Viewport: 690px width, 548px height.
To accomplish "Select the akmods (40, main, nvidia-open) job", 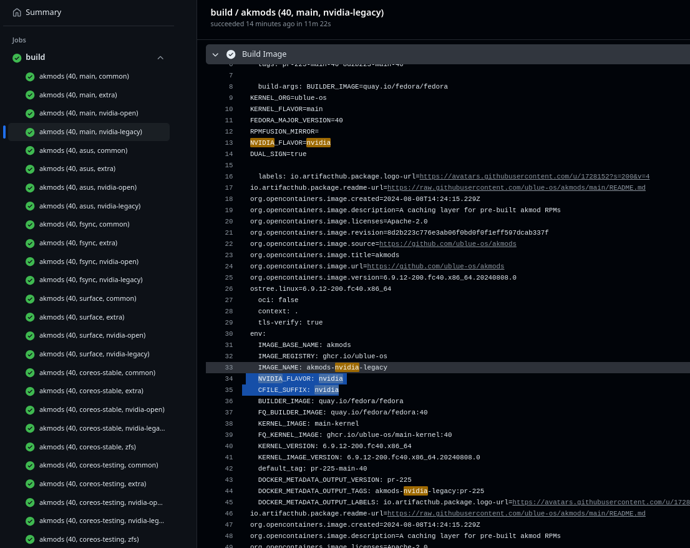I will pyautogui.click(x=89, y=113).
